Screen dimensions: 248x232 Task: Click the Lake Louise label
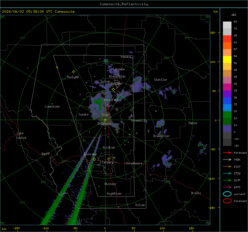point(21,135)
